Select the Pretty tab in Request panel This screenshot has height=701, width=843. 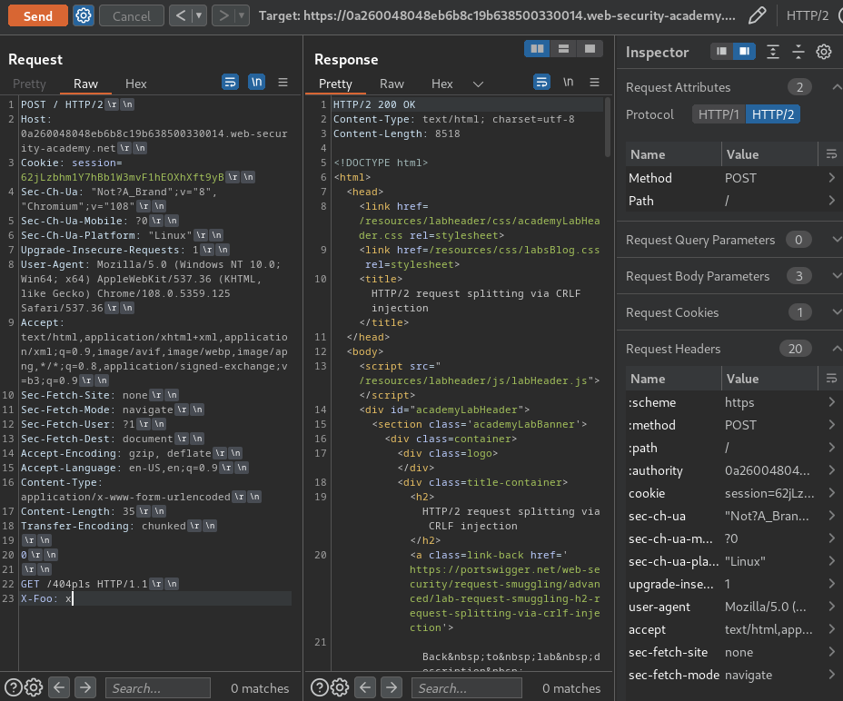(29, 84)
